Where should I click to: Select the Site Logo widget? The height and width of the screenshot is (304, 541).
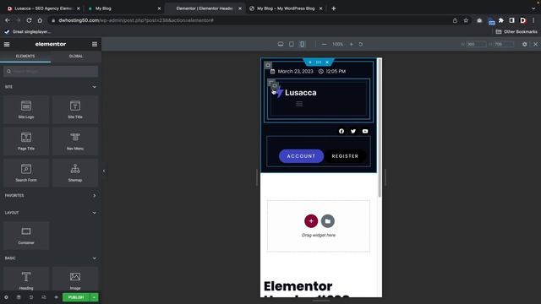pos(26,110)
